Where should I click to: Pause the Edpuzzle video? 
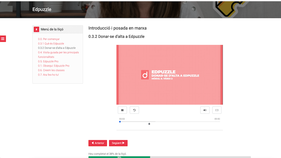pyautogui.click(x=122, y=110)
